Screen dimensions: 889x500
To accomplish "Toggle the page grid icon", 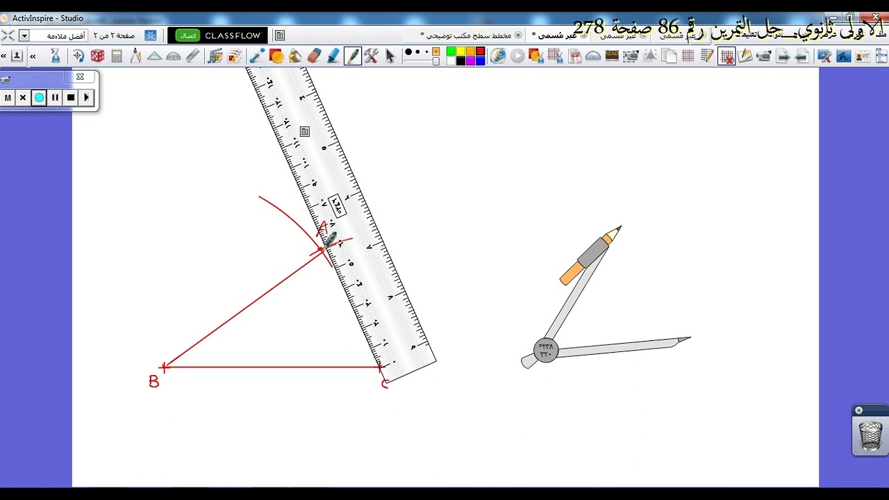I will pyautogui.click(x=688, y=56).
